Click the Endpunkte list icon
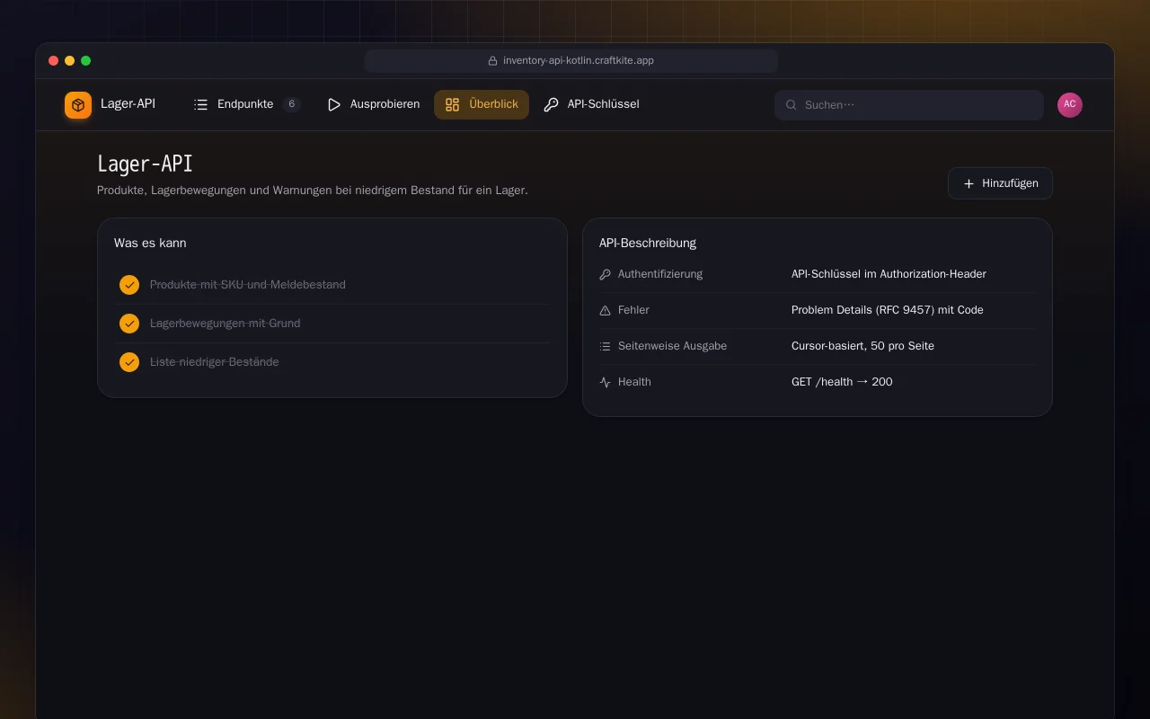The width and height of the screenshot is (1150, 719). [200, 104]
